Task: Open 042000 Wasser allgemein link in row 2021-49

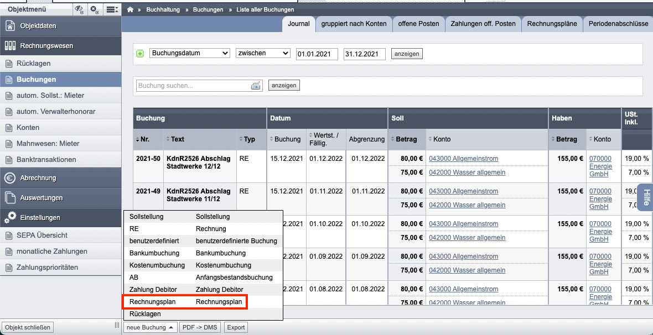Action: pyautogui.click(x=467, y=205)
